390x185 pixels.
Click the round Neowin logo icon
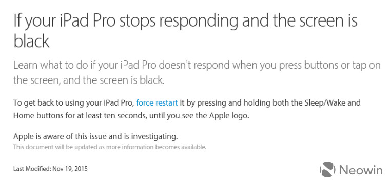click(327, 170)
